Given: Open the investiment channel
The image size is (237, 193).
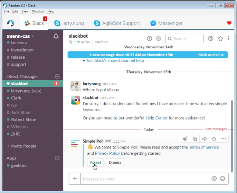Looking at the screenshot, I should 32,50.
